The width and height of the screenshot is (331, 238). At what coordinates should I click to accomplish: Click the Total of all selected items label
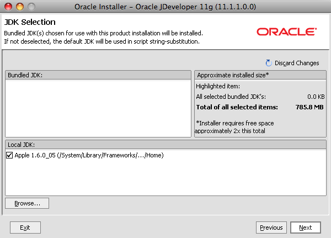click(x=237, y=107)
